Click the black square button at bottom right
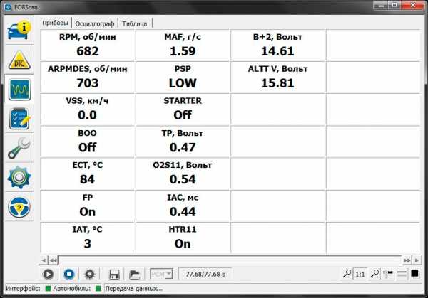Viewport: 428px width, 298px height. [x=414, y=274]
